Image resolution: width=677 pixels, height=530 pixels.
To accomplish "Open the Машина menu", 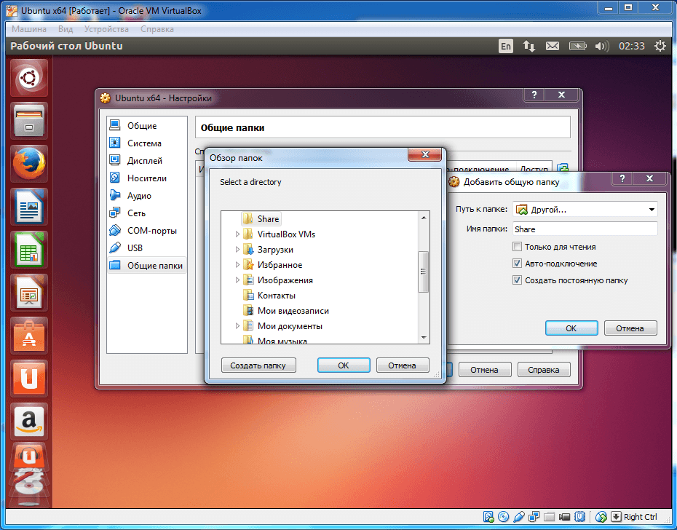I will pos(29,29).
